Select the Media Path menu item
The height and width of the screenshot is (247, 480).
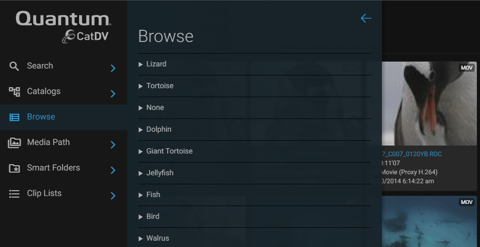pyautogui.click(x=64, y=142)
